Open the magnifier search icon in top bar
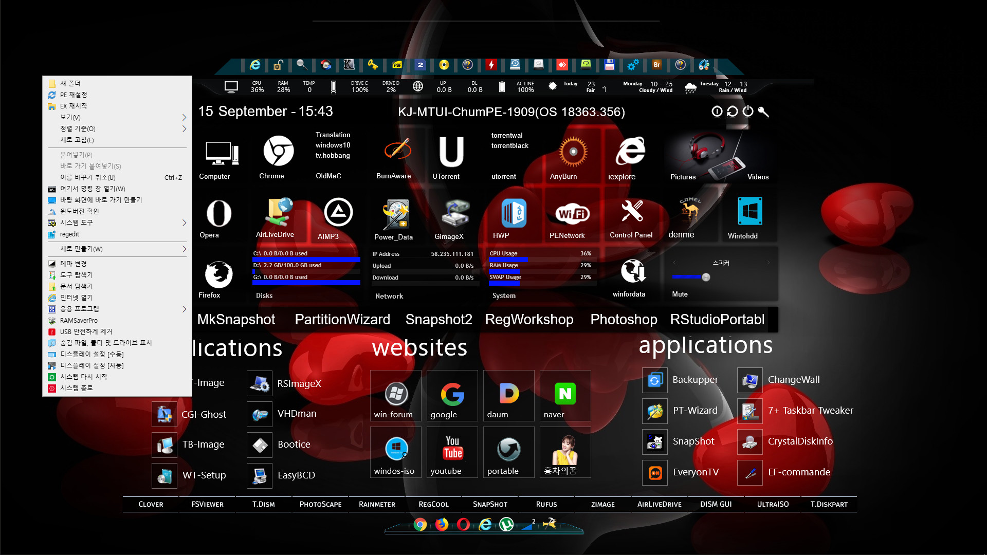This screenshot has height=555, width=987. tap(302, 65)
